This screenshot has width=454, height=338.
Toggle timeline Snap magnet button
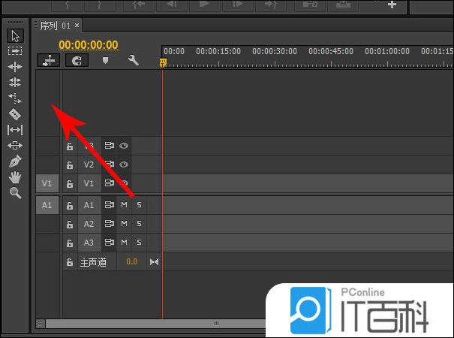coord(77,61)
